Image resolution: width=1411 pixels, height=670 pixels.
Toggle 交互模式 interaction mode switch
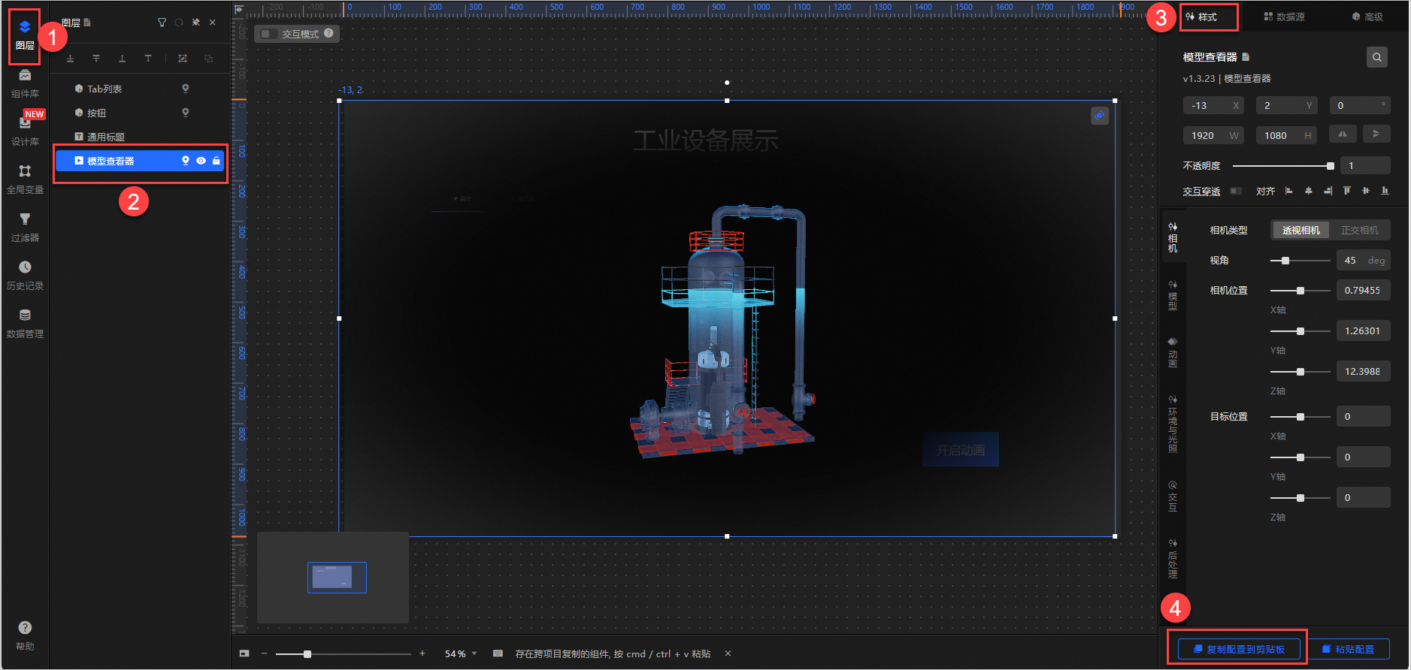point(269,34)
